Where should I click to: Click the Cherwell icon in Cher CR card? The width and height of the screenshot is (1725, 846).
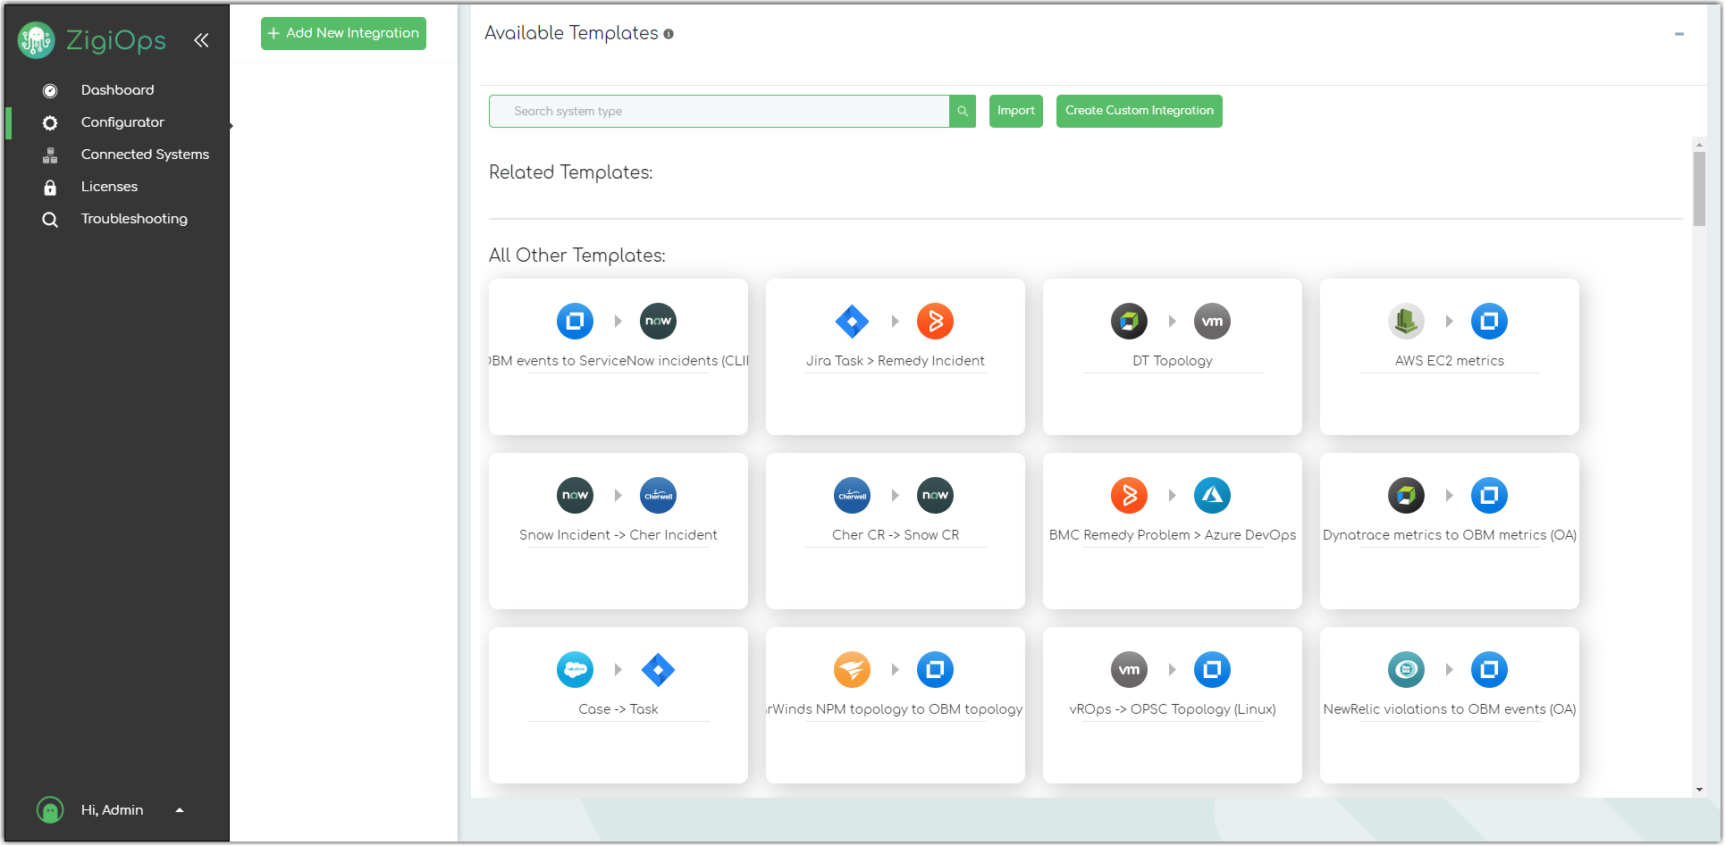(852, 496)
